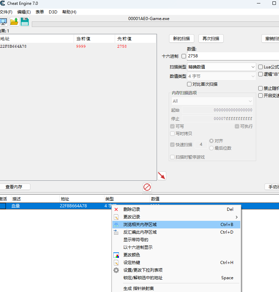Screen dimensions: 279x292
Task: Click the gear dropdown settings icon
Action: tap(116, 270)
